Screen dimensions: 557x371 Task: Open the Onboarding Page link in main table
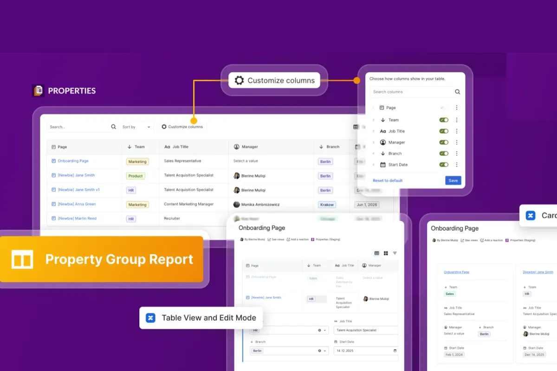pyautogui.click(x=73, y=161)
